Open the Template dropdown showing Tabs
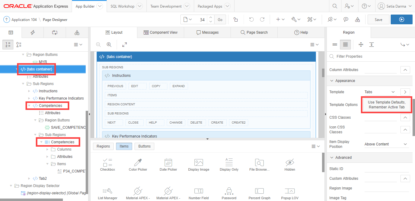 pos(379,92)
